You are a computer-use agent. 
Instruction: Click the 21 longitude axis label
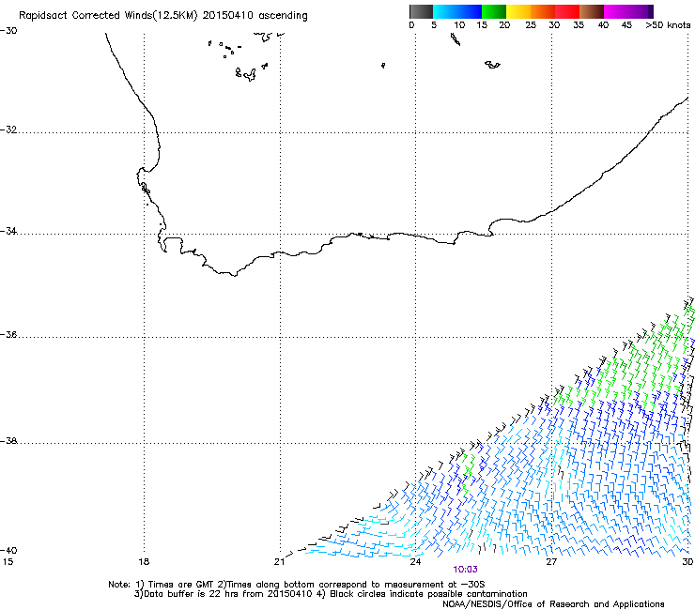point(279,562)
